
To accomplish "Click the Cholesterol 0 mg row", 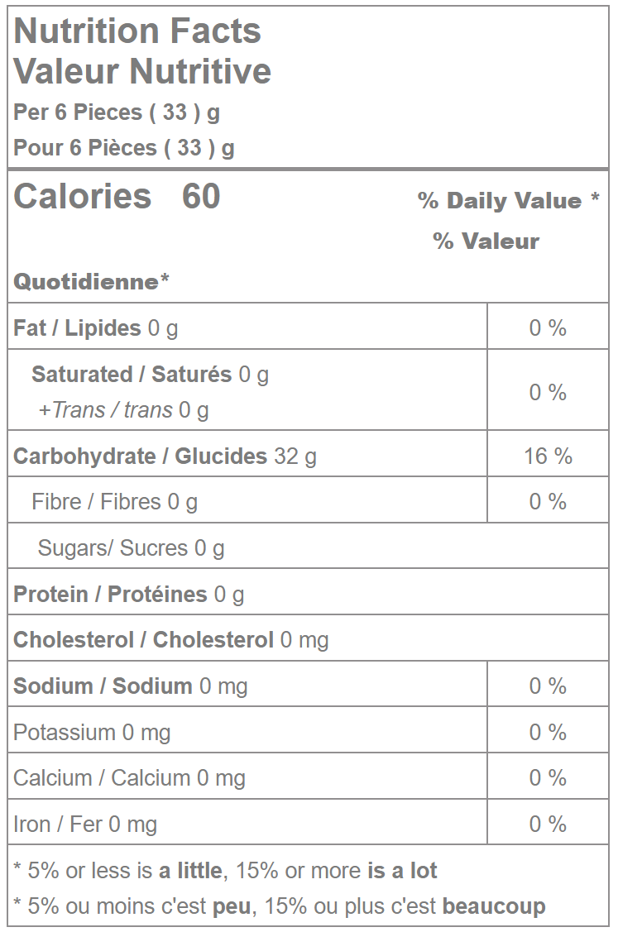I will [170, 640].
